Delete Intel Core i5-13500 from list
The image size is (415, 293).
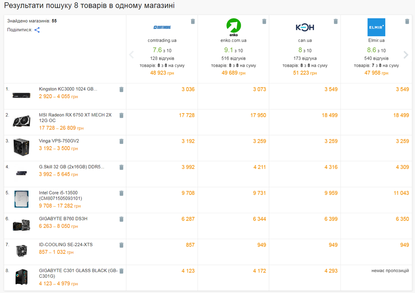tap(121, 193)
